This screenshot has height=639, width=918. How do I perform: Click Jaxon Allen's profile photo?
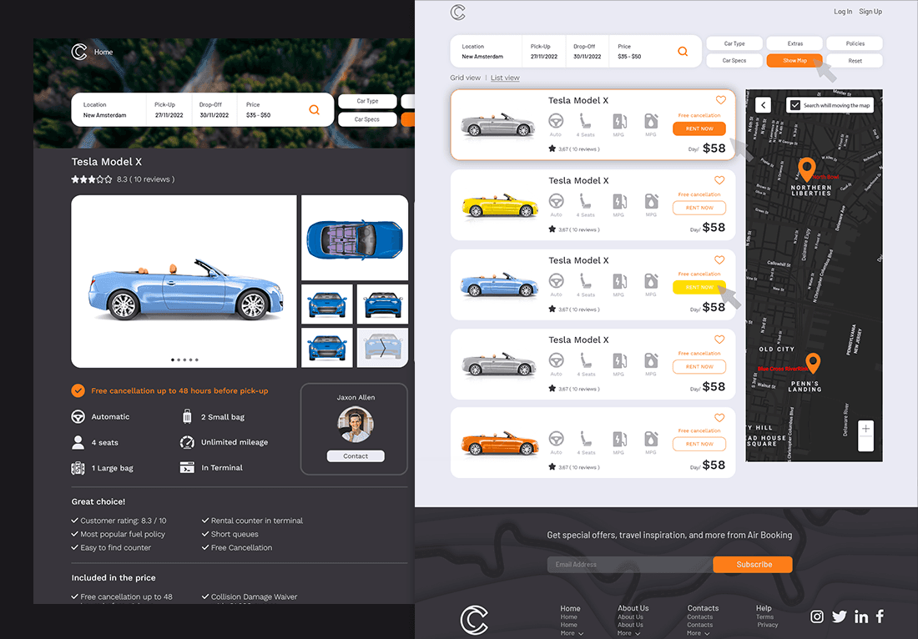pos(356,425)
